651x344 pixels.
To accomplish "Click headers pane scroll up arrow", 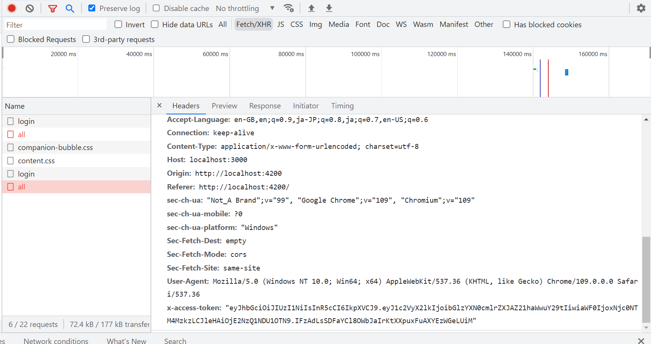I will [x=646, y=119].
